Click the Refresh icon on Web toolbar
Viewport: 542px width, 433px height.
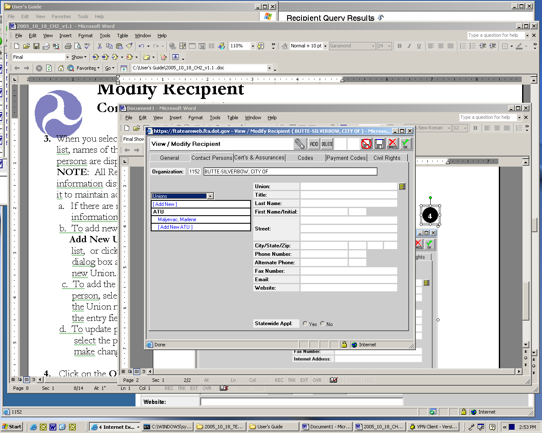[49, 68]
